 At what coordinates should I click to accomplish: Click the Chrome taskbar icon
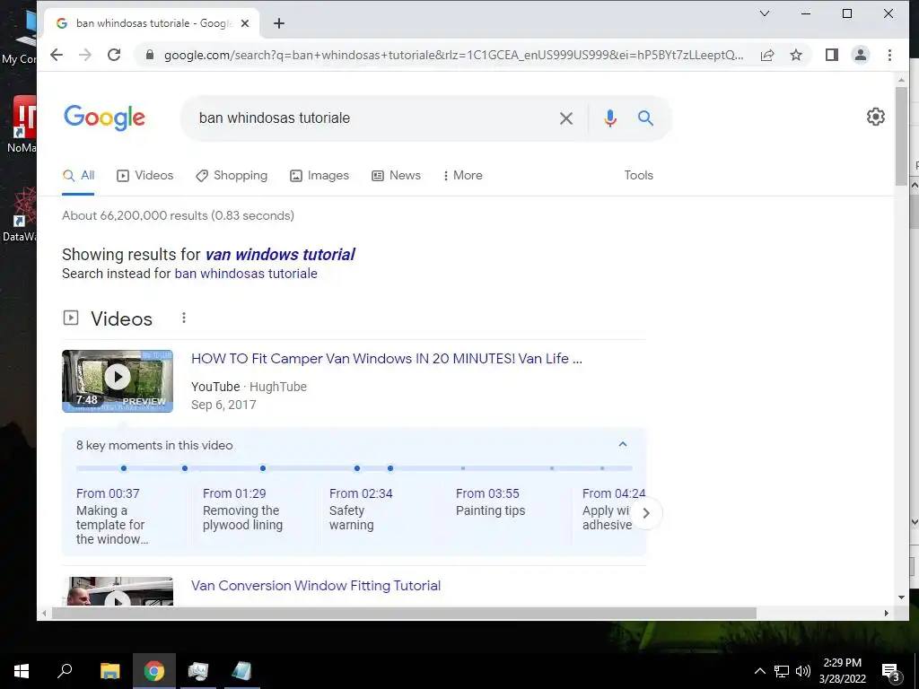tap(154, 671)
